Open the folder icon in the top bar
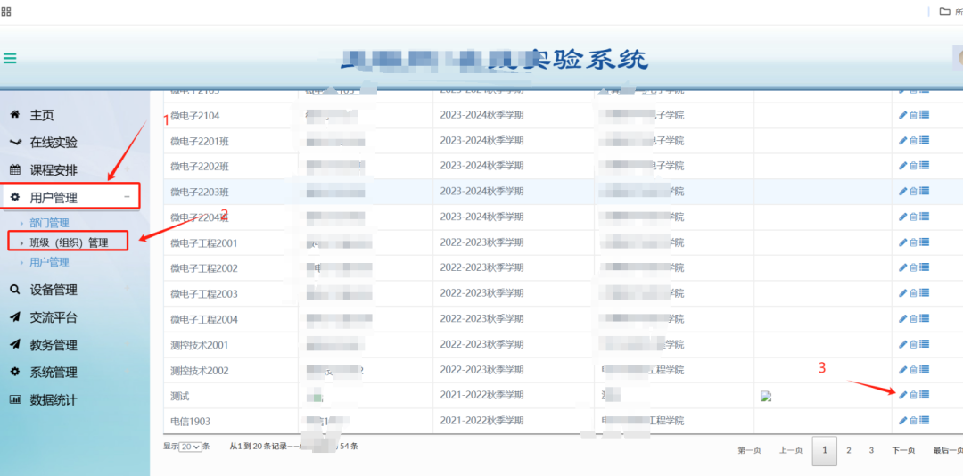 (x=944, y=11)
